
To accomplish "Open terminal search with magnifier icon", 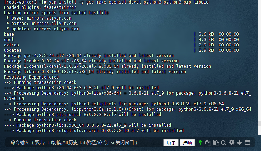I will click(x=224, y=143).
